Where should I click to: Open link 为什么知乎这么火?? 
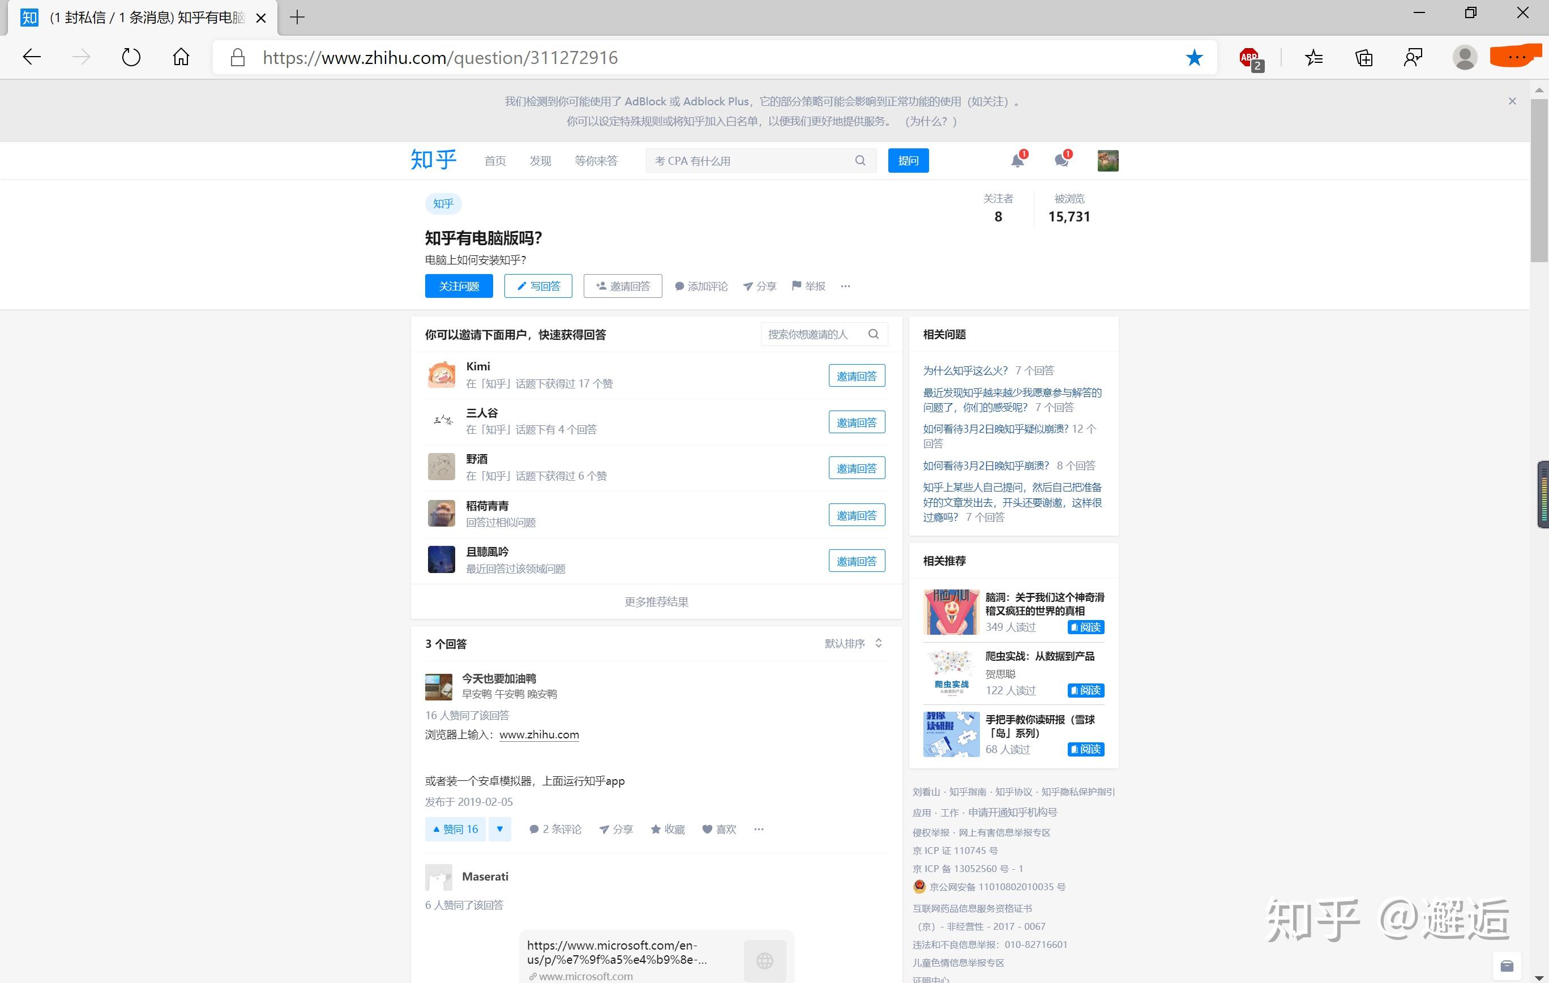965,370
